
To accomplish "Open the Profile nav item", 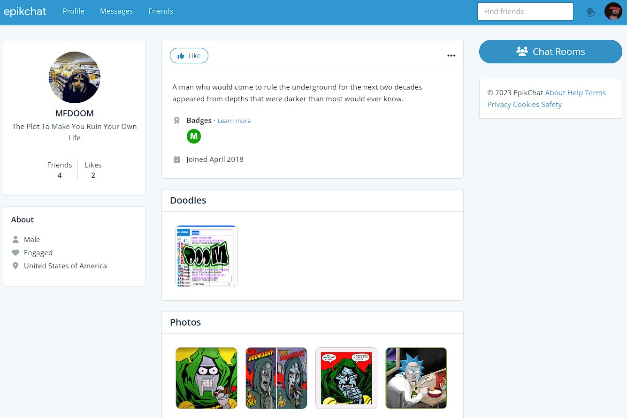I will [74, 11].
